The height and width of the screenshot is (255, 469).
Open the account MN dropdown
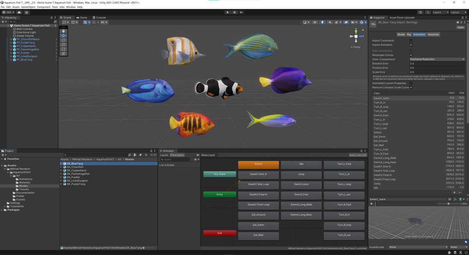click(9, 12)
